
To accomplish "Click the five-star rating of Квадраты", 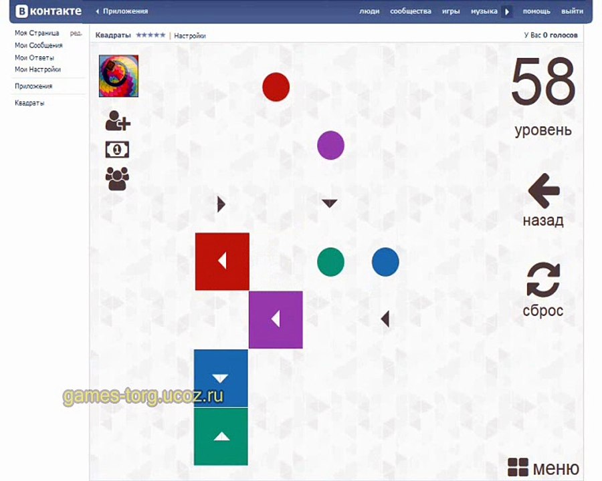I will tap(150, 35).
